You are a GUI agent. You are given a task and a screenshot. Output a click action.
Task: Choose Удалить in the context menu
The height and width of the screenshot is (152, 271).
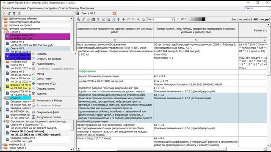click(54, 94)
